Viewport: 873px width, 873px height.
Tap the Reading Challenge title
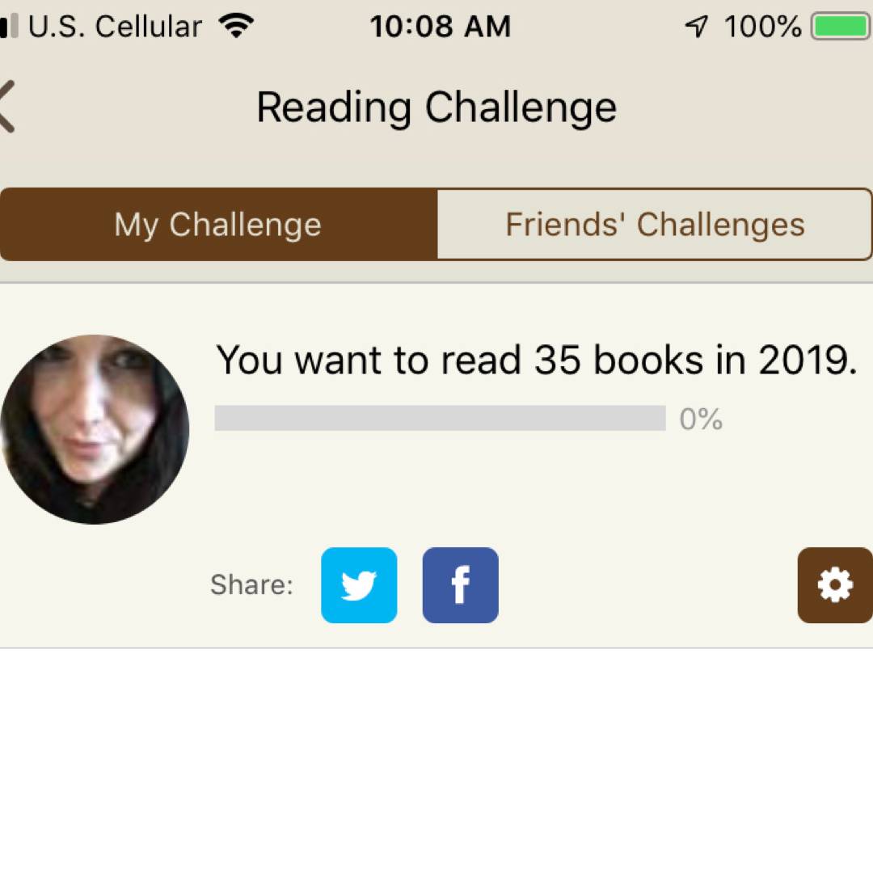436,107
